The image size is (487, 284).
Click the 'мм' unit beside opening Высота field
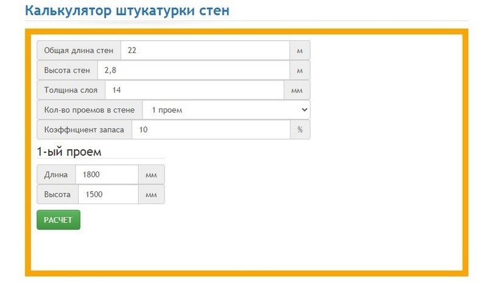pos(151,194)
